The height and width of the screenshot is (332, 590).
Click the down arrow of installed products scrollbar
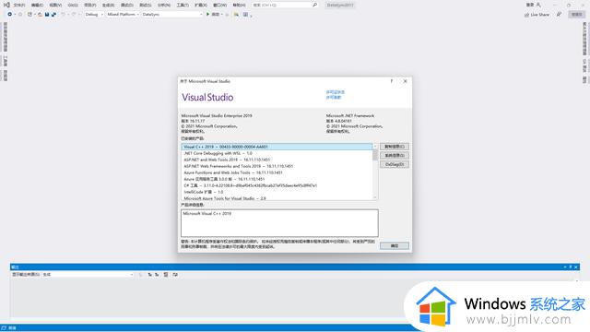point(375,197)
